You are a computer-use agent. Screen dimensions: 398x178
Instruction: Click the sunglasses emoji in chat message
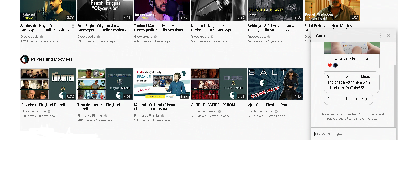[x=363, y=88]
